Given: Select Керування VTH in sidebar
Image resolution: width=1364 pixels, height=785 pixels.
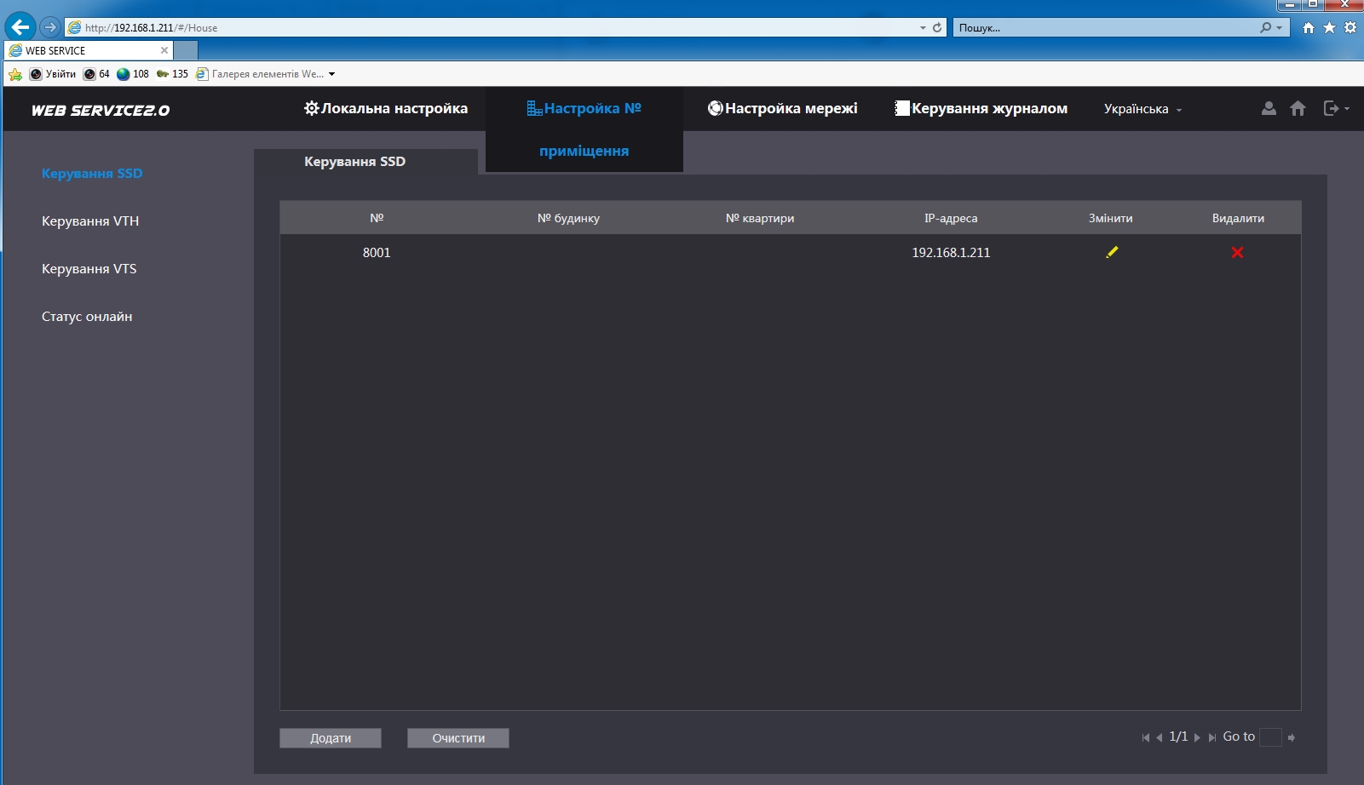Looking at the screenshot, I should (x=90, y=221).
